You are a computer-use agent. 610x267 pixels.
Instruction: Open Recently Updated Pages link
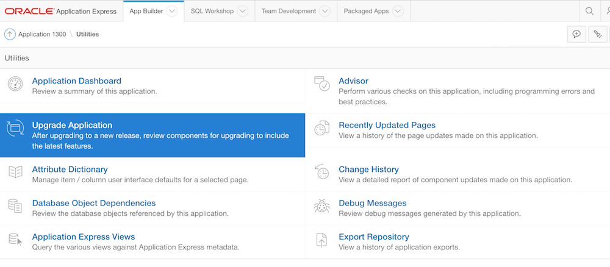click(387, 125)
